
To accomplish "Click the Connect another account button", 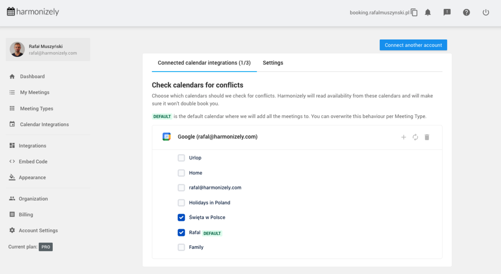I will point(413,45).
